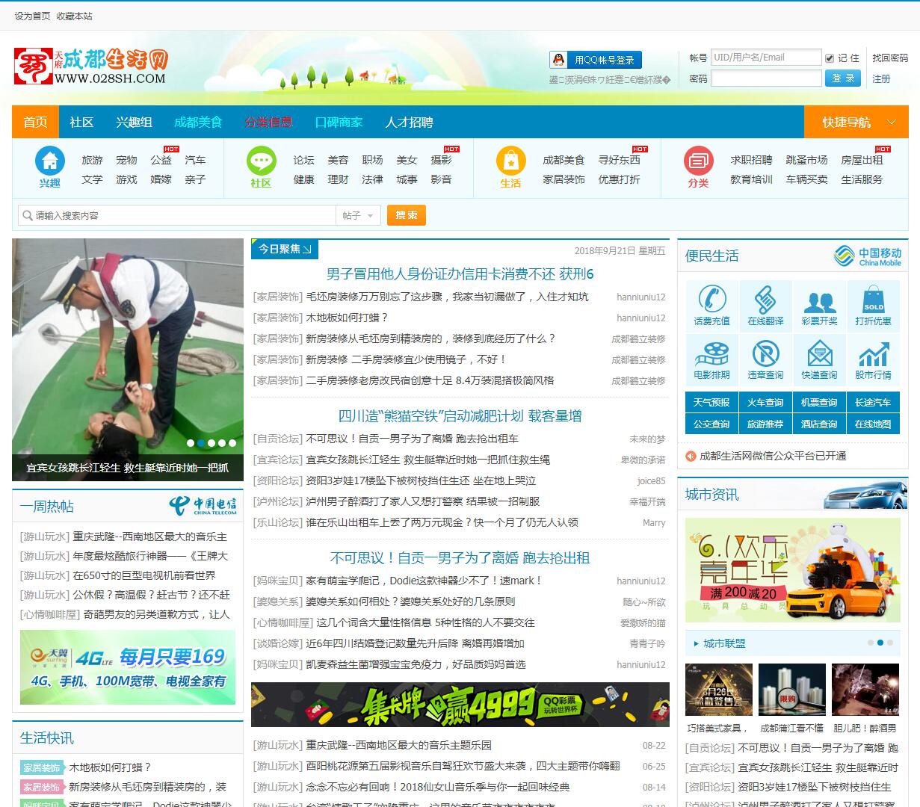Open the 成都蒲江 buildings thumbnail
This screenshot has height=807, width=920.
point(791,690)
